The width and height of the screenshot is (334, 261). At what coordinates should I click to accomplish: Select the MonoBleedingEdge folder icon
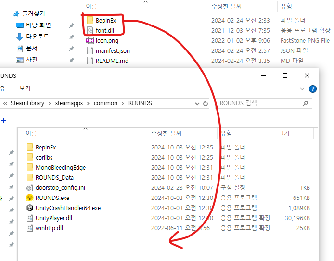coord(30,167)
